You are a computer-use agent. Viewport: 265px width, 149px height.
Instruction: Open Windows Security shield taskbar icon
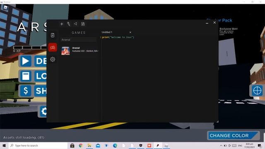(x=141, y=145)
